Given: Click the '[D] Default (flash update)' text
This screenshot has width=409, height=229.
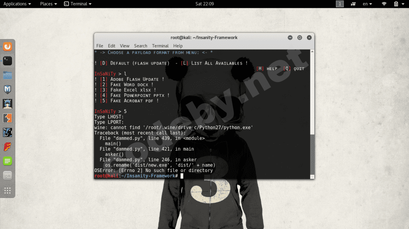Looking at the screenshot, I should (x=135, y=63).
